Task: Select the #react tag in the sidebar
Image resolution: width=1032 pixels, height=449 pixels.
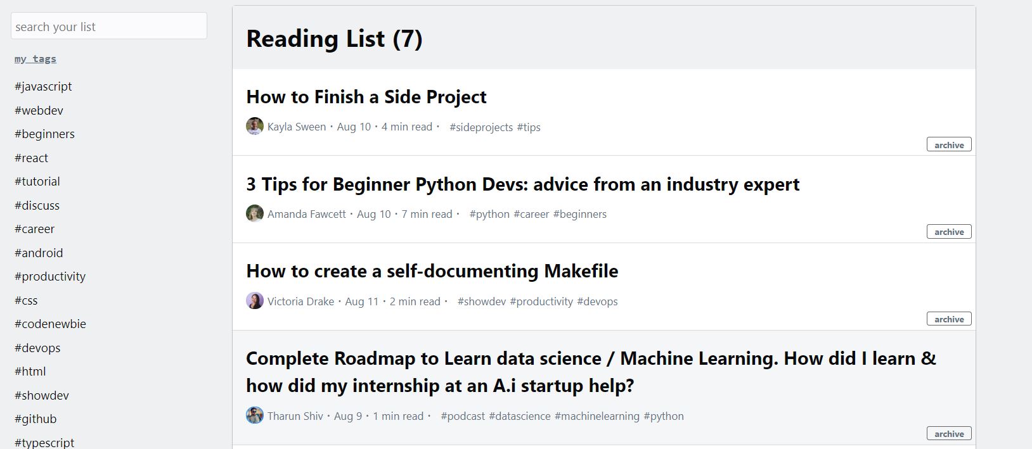Action: coord(32,158)
